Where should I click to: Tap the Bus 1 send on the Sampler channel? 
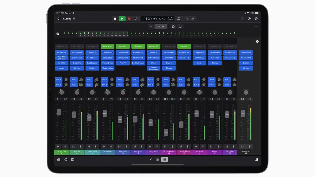click(181, 79)
